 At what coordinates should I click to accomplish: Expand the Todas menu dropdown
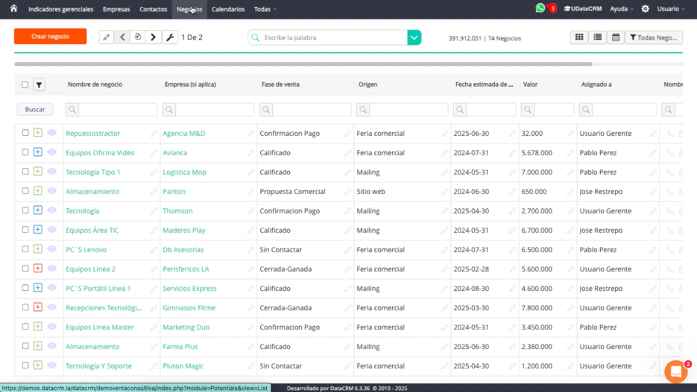click(265, 9)
